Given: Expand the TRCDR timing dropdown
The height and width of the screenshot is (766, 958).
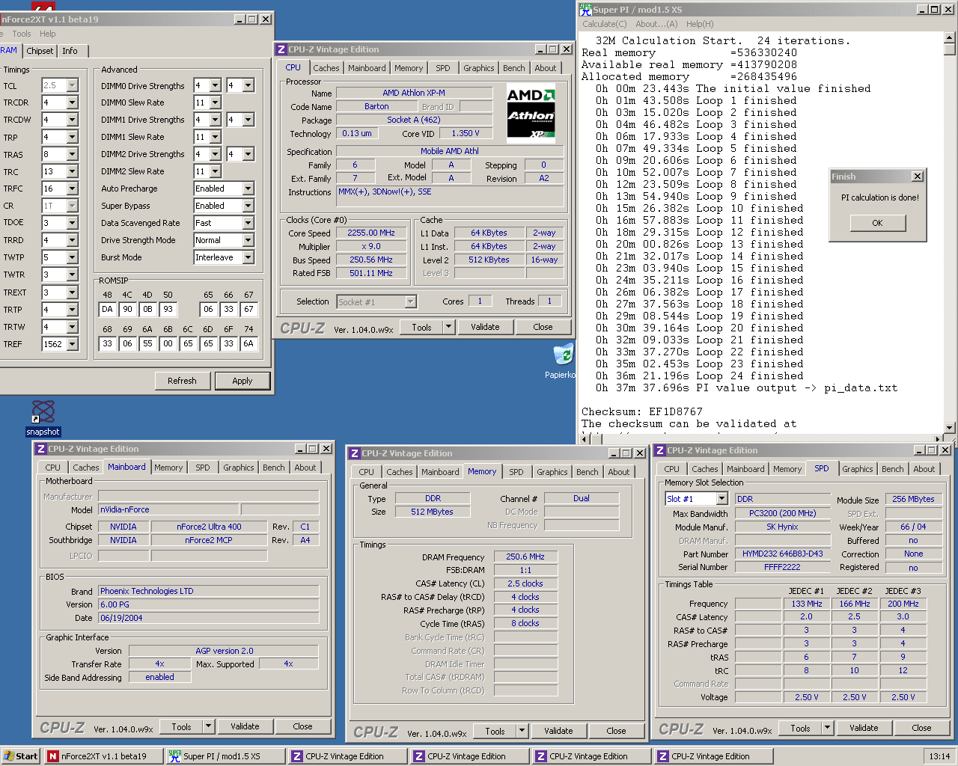Looking at the screenshot, I should pos(73,102).
